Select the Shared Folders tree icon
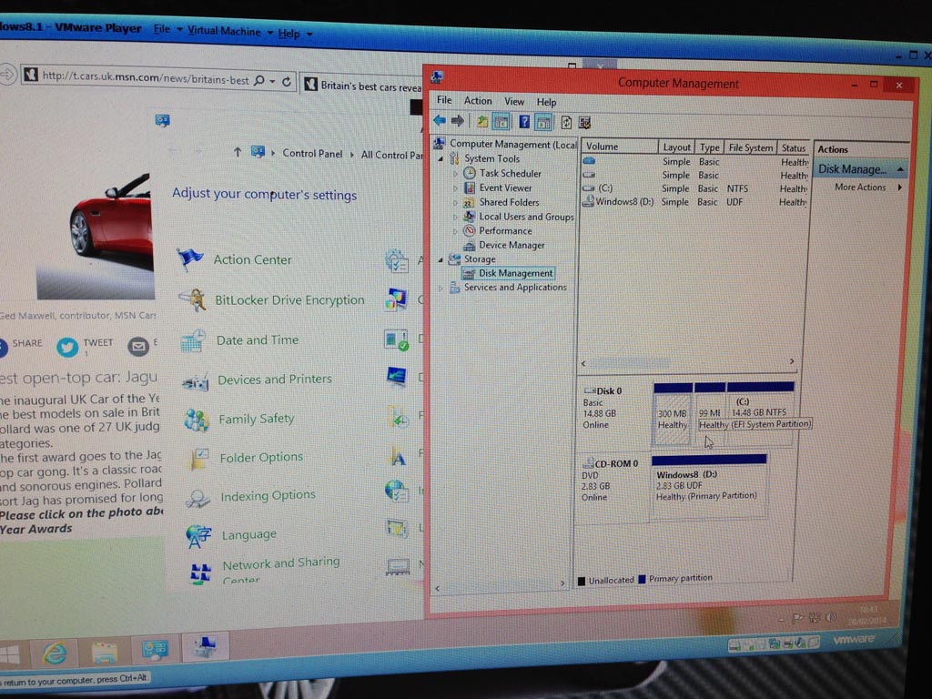The height and width of the screenshot is (699, 932). [469, 202]
